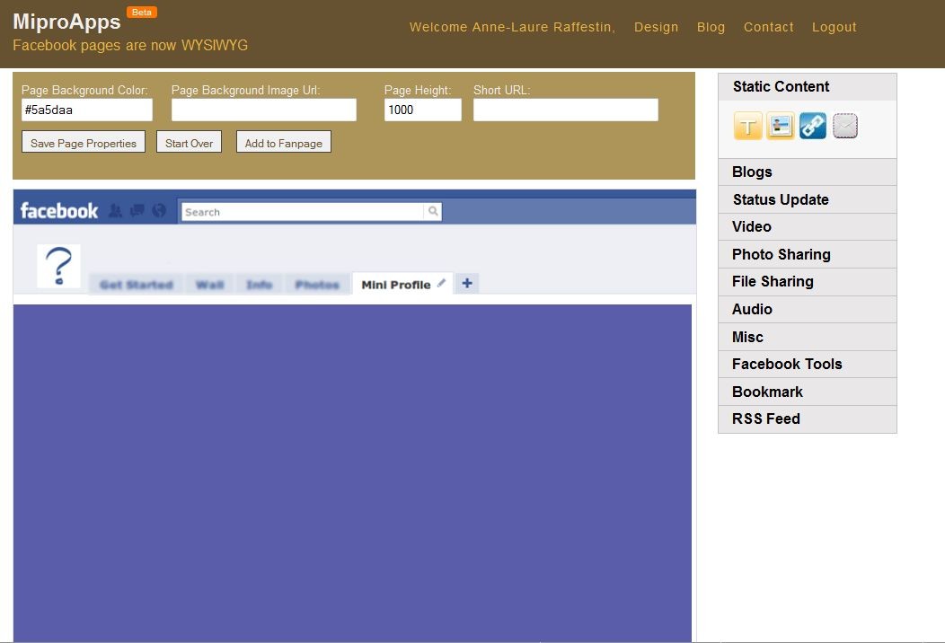Image resolution: width=945 pixels, height=643 pixels.
Task: Click the Facebook pages are now WYSIWYG tagline
Action: click(x=130, y=45)
